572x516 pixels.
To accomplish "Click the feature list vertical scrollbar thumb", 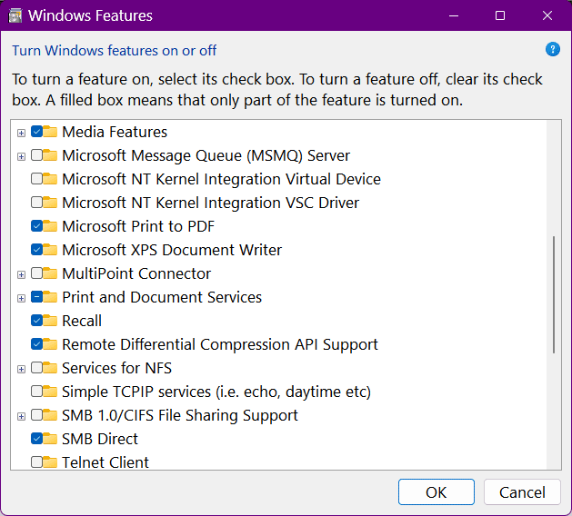I will tap(554, 294).
